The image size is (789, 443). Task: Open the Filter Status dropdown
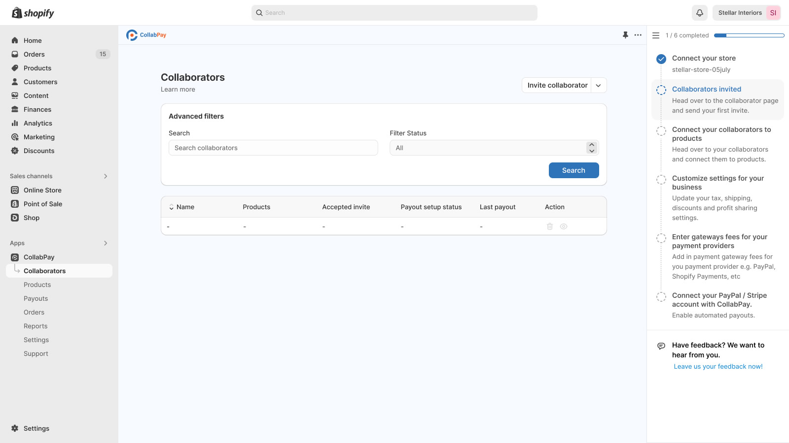(494, 148)
